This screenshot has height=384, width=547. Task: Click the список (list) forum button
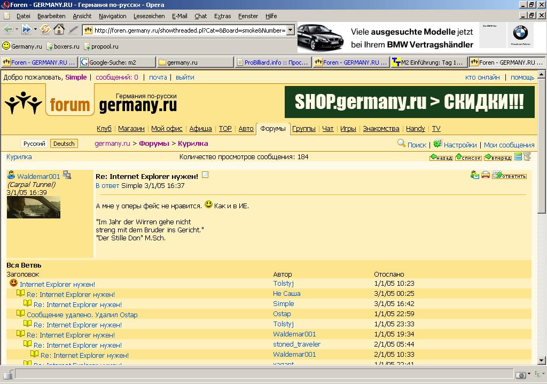point(468,157)
